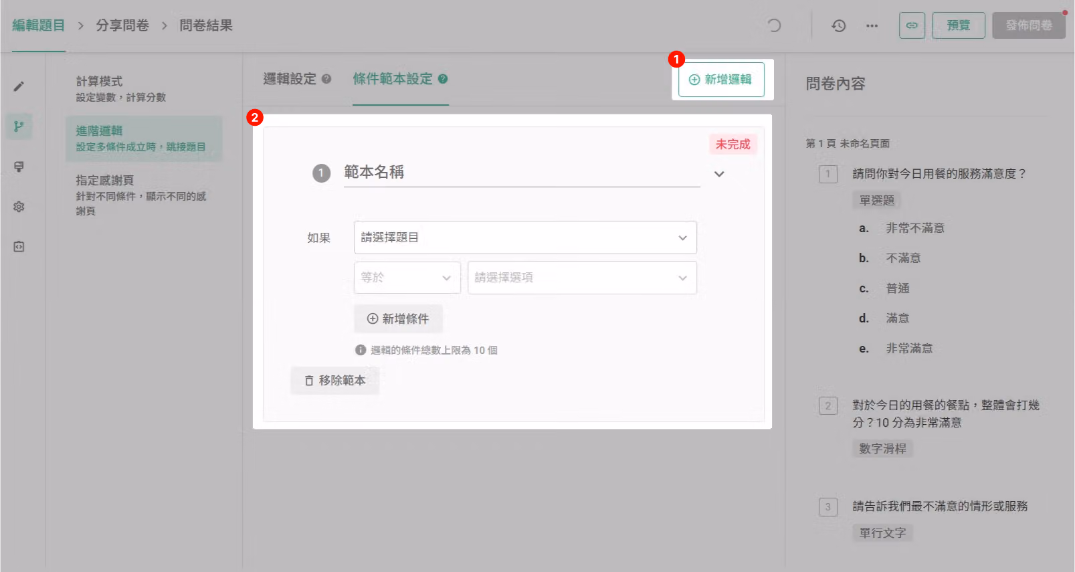Select 進階邏輯 menu item
The width and height of the screenshot is (1075, 572).
[x=144, y=138]
